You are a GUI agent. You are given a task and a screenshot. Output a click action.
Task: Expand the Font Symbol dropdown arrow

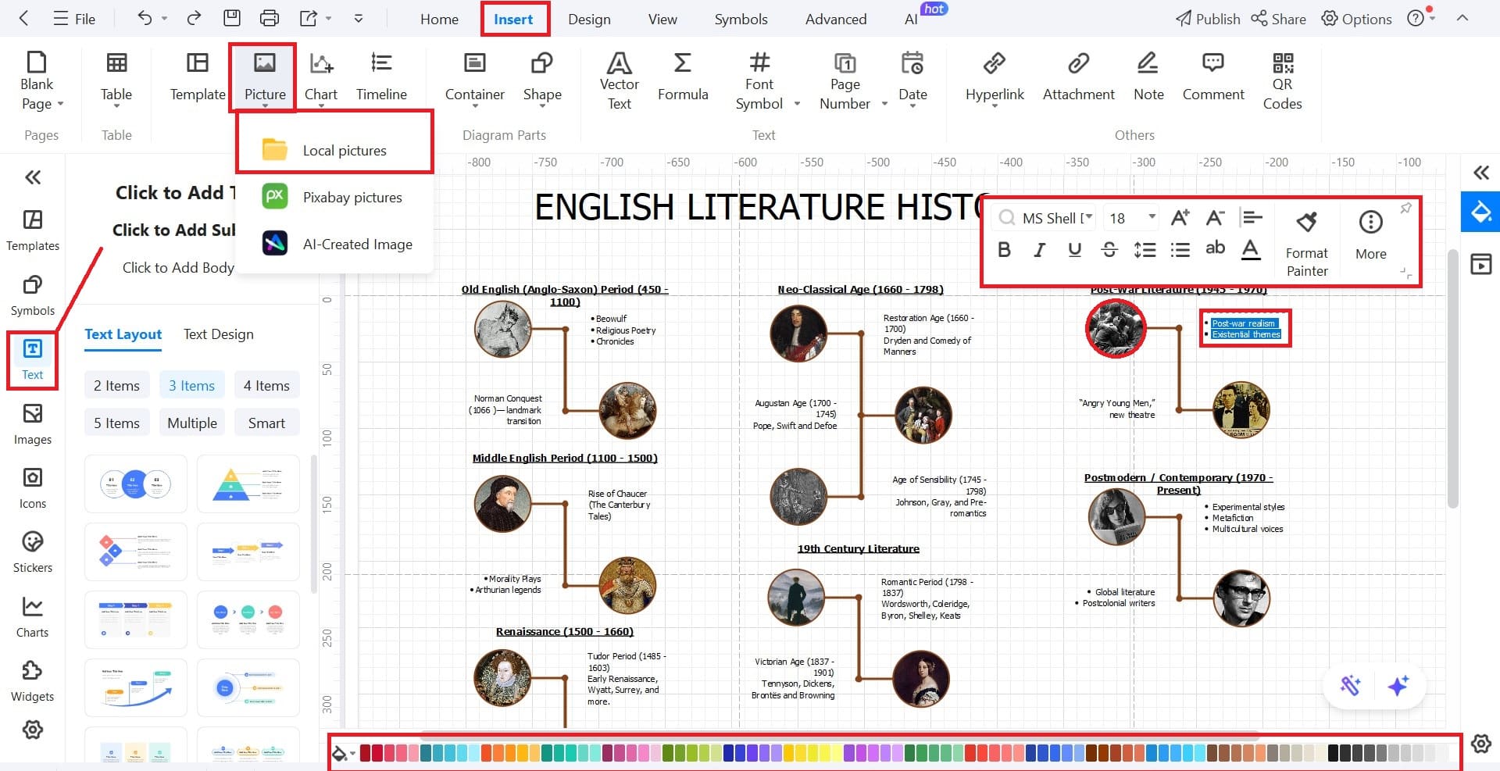coord(797,104)
